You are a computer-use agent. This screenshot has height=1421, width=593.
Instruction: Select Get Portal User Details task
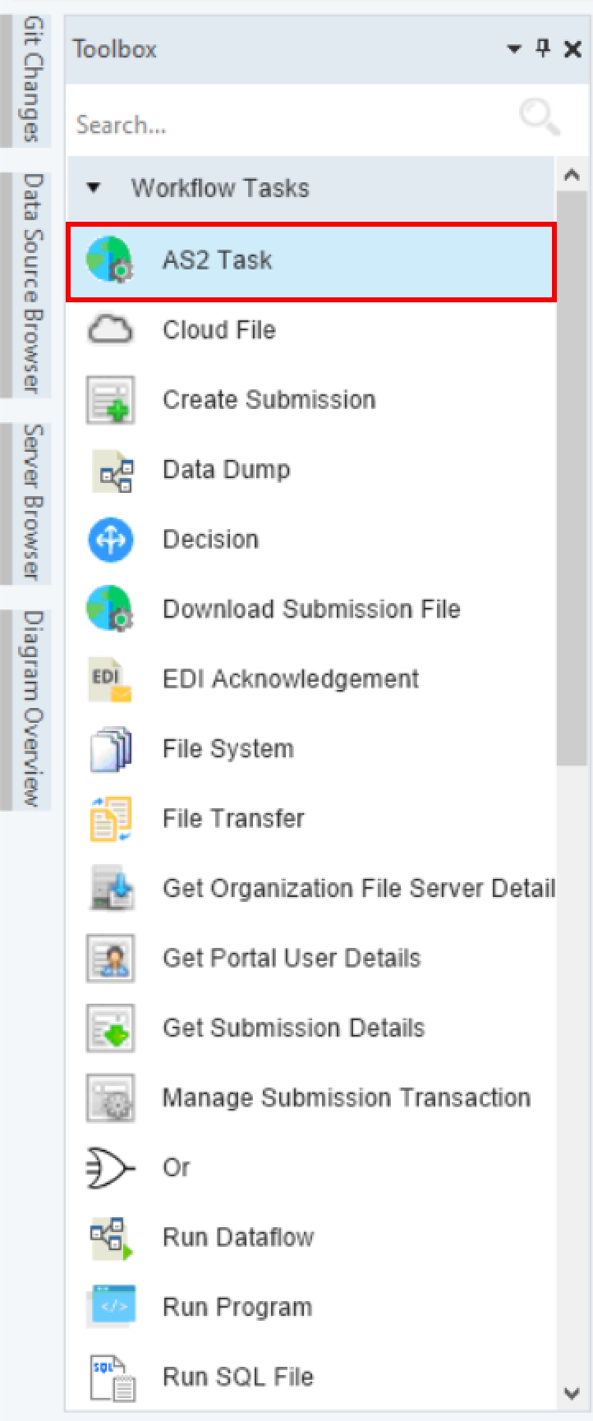[292, 958]
